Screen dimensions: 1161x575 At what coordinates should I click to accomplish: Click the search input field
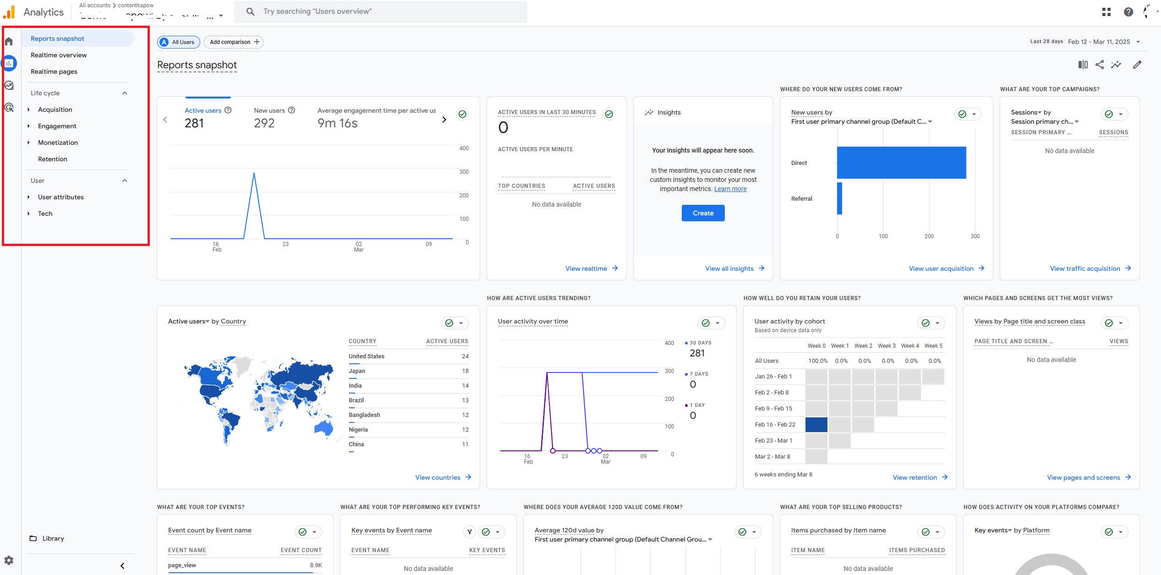pyautogui.click(x=381, y=11)
